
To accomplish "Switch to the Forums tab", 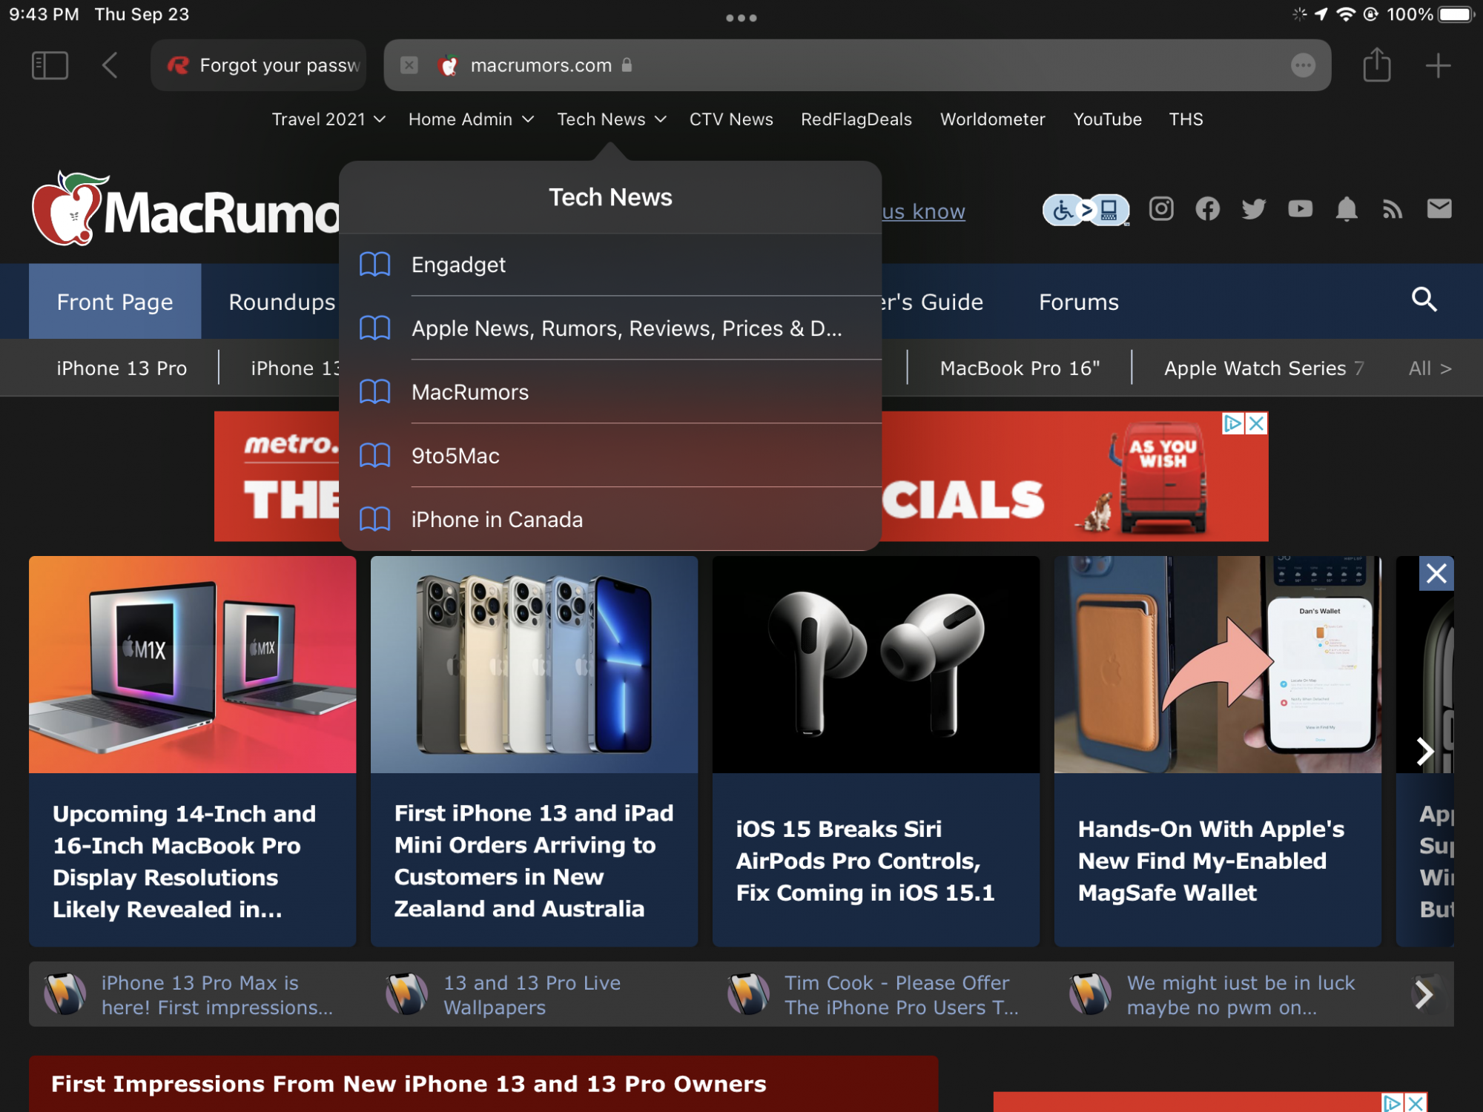I will [1078, 302].
